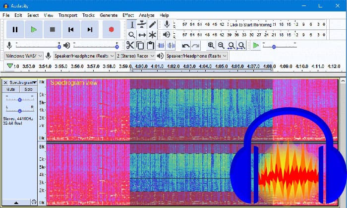Click the track pan L/R slider knob
The image size is (347, 208).
20,111
